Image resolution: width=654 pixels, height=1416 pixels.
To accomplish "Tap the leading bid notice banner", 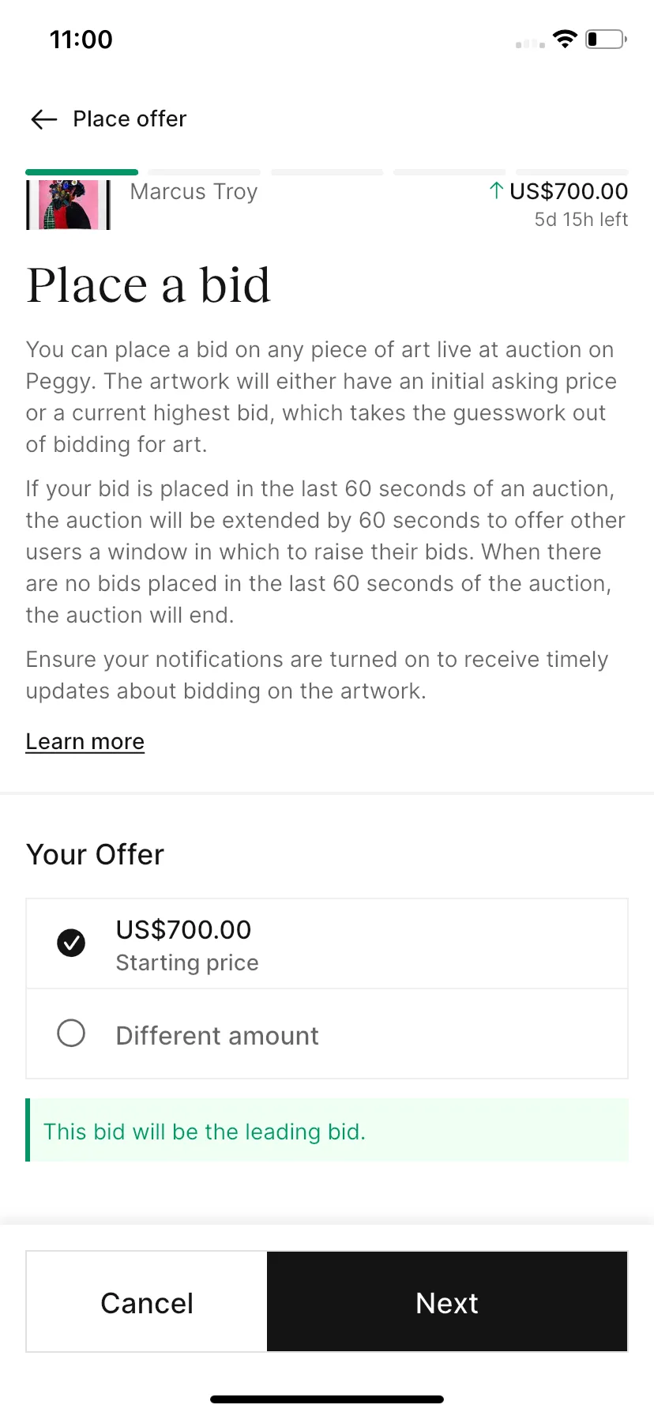I will click(x=327, y=1130).
